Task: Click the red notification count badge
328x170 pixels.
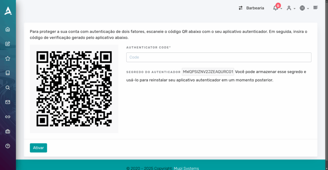Action: [x=278, y=6]
